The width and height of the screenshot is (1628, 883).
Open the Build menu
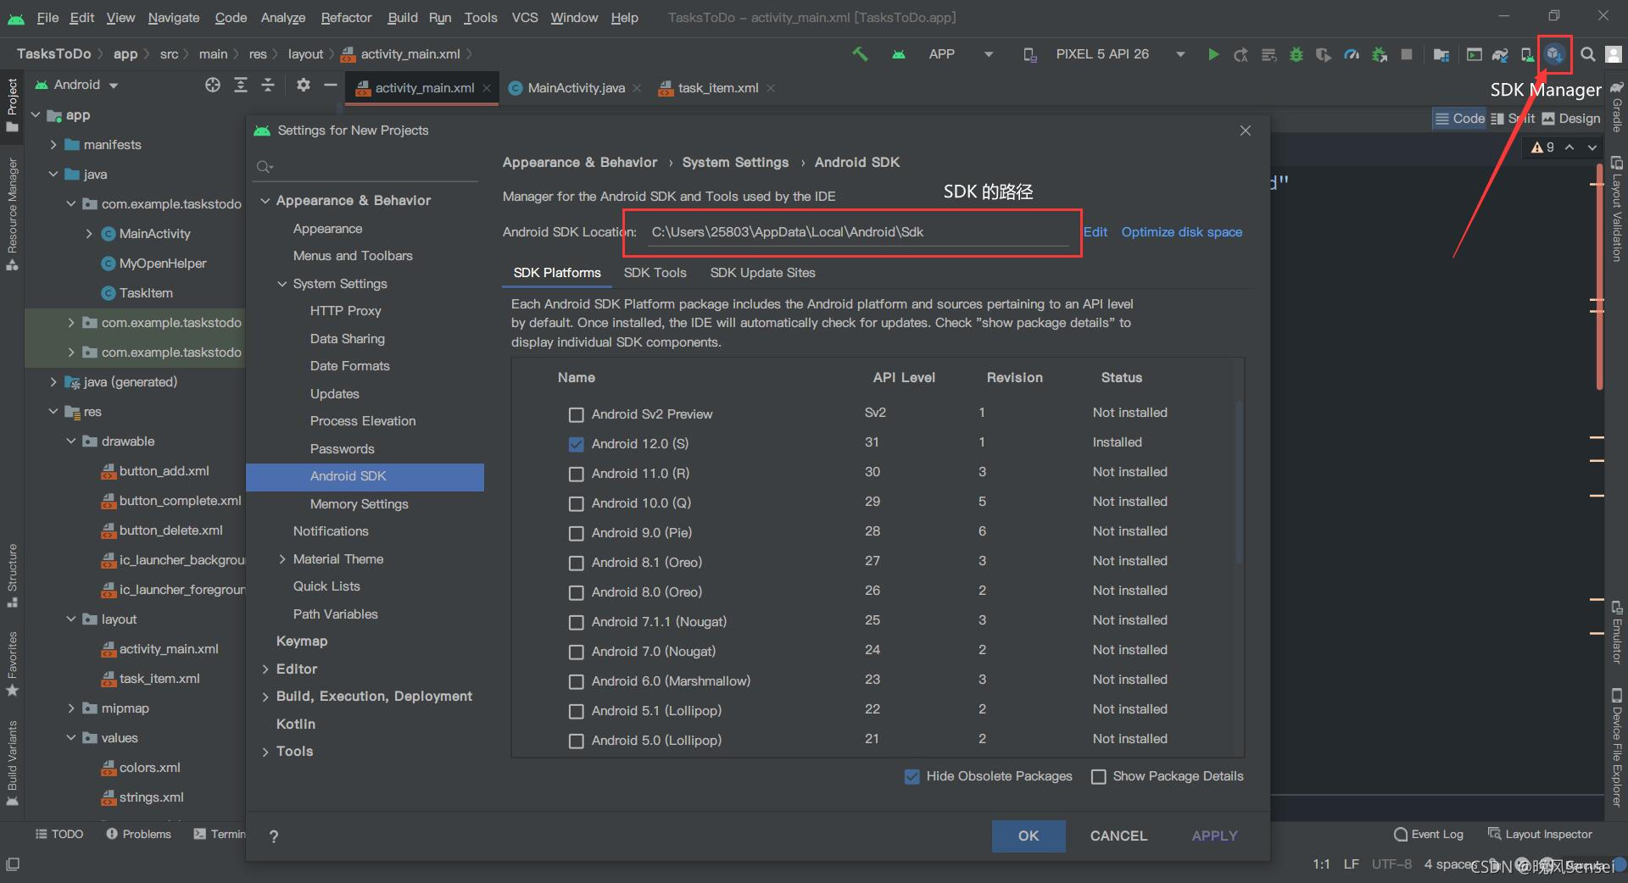(x=402, y=17)
